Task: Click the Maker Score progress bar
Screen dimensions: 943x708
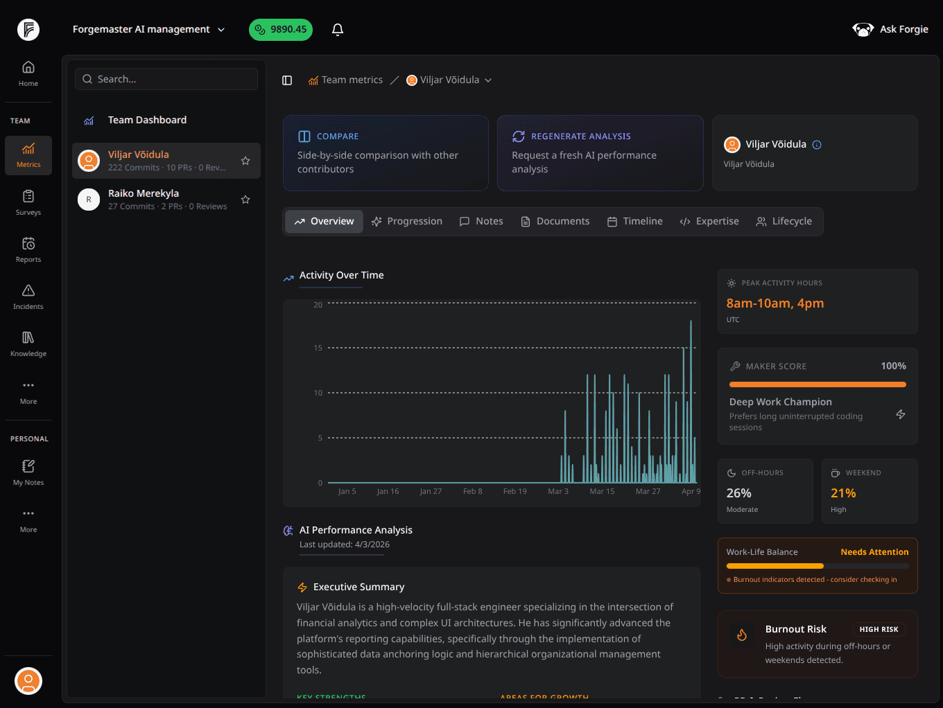Action: 817,384
